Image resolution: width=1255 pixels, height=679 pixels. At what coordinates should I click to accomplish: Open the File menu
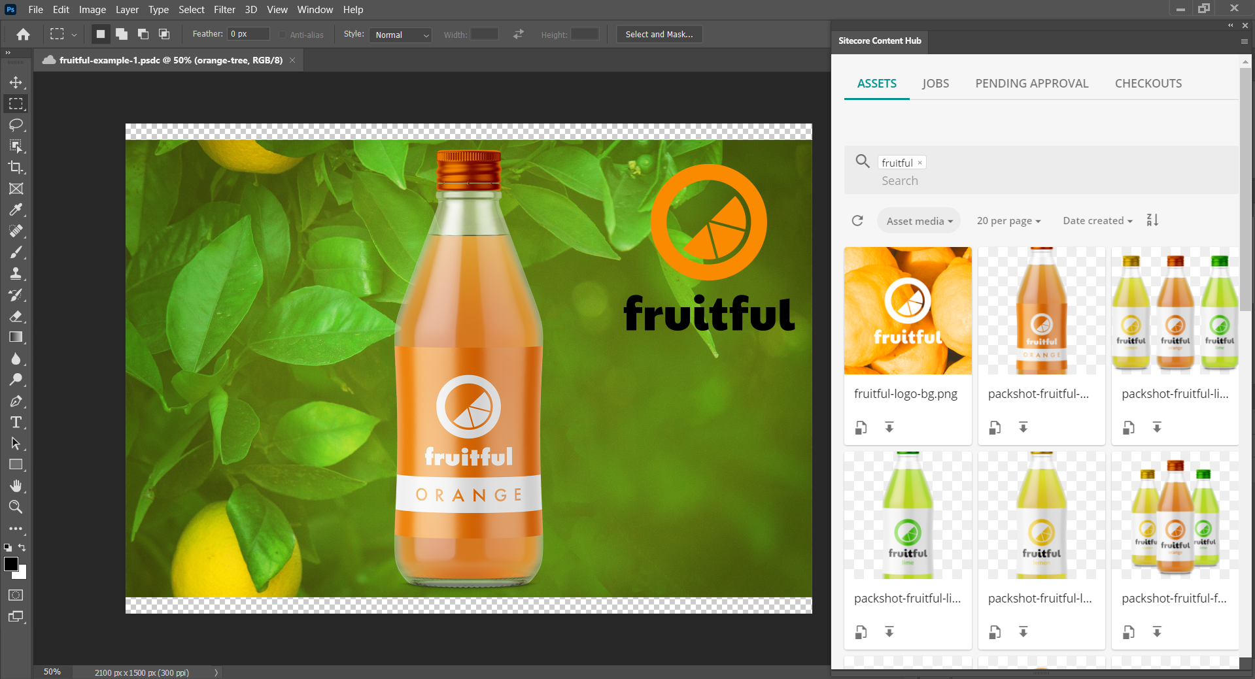pos(35,9)
